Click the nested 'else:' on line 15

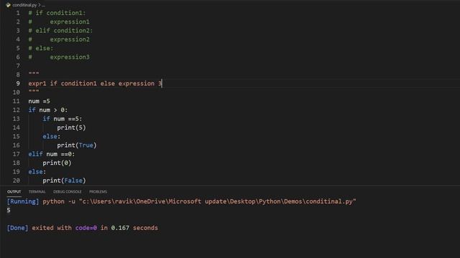point(51,136)
